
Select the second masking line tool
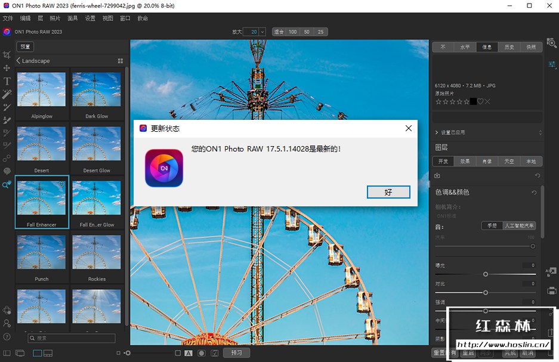pyautogui.click(x=7, y=146)
